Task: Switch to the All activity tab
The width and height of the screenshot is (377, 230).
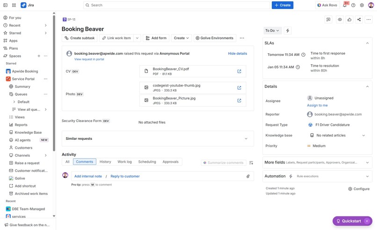Action: coord(67,162)
